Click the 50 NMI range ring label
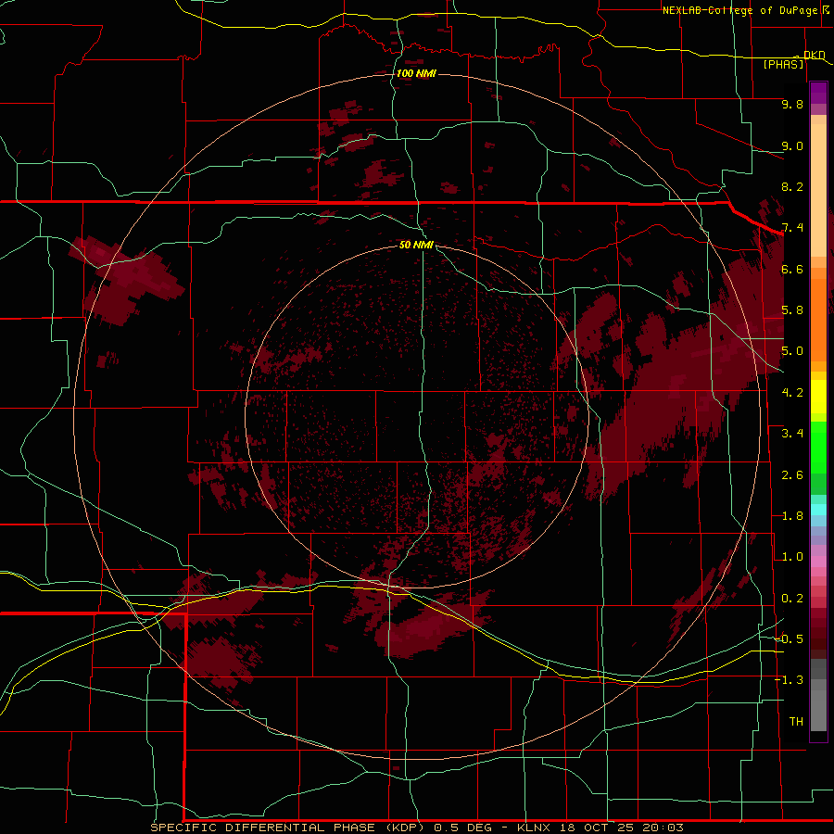The width and height of the screenshot is (834, 834). pyautogui.click(x=416, y=245)
